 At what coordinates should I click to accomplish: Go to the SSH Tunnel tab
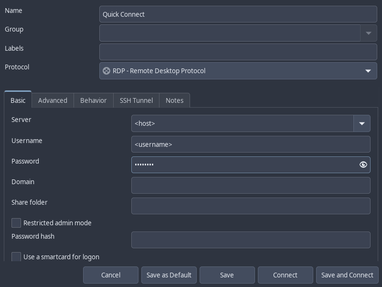pyautogui.click(x=136, y=100)
